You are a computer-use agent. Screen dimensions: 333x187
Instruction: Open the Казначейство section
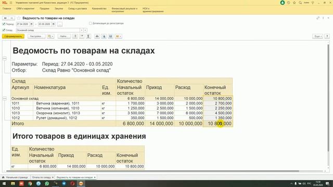99,9
